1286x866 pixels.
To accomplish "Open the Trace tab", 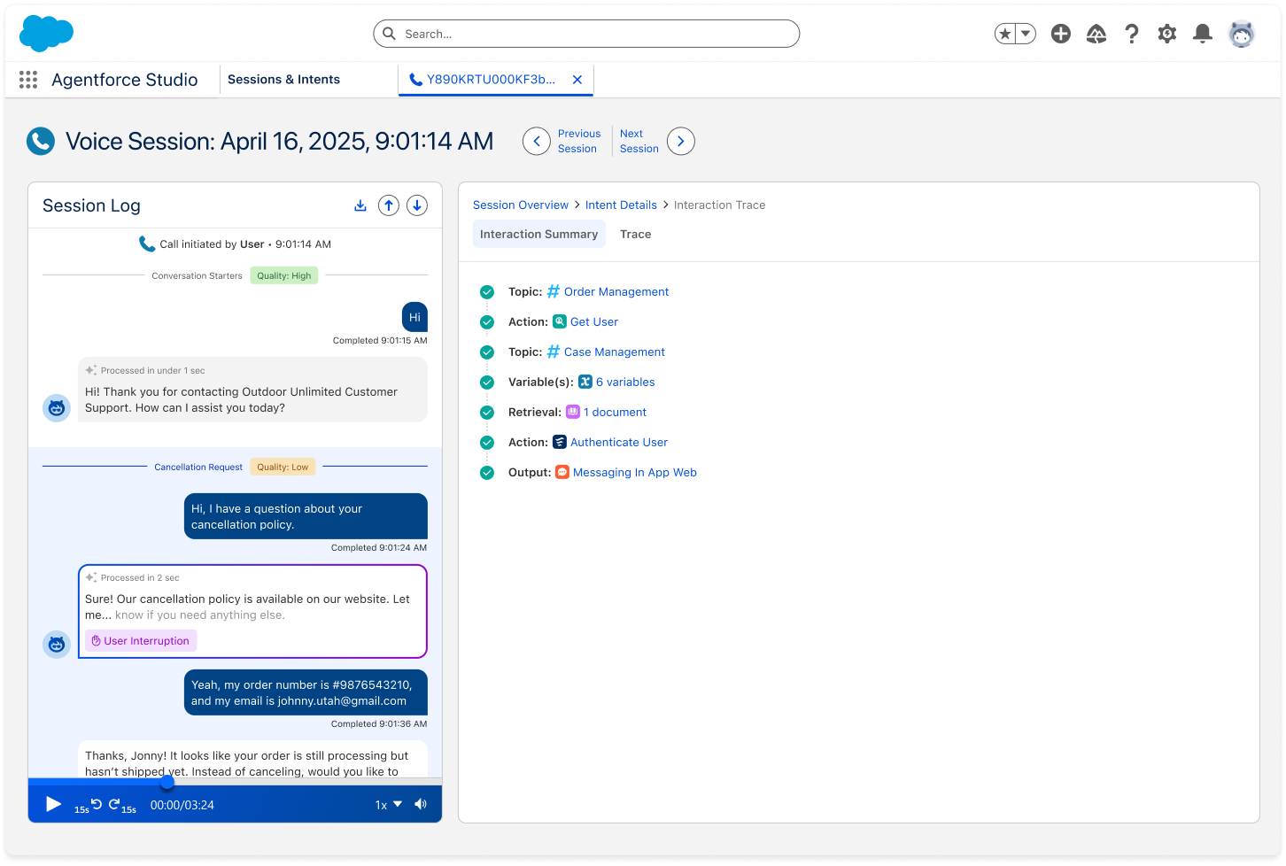I will click(636, 234).
